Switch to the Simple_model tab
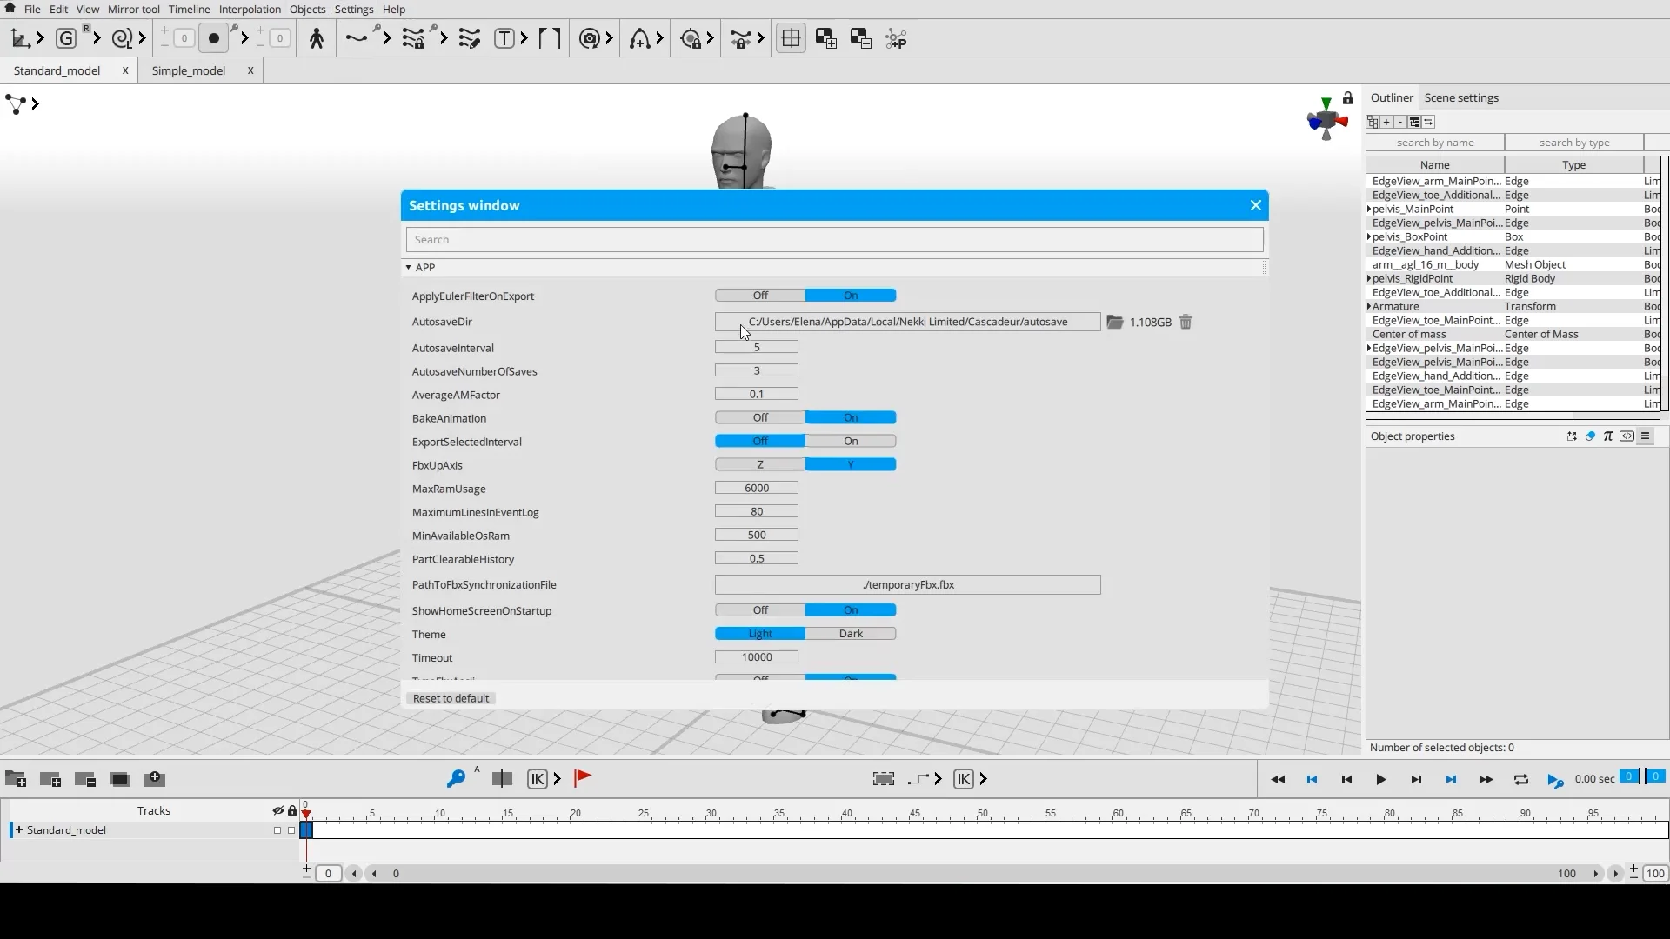This screenshot has height=939, width=1670. [188, 71]
